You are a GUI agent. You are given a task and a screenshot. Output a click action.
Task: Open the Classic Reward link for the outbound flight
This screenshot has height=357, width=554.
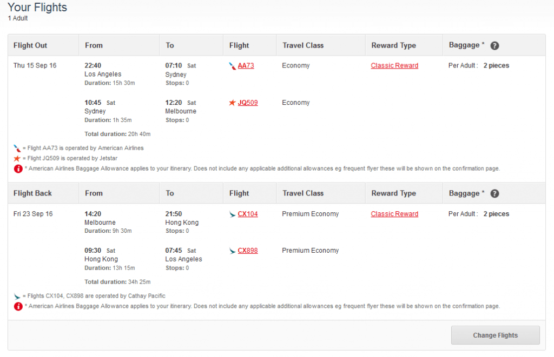point(394,65)
